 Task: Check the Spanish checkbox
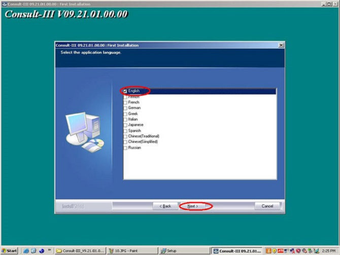(125, 131)
